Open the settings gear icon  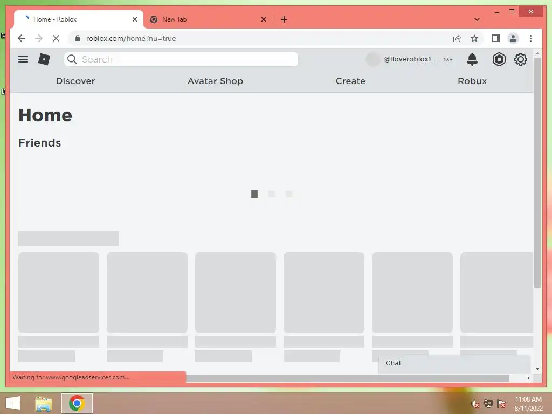pyautogui.click(x=520, y=59)
